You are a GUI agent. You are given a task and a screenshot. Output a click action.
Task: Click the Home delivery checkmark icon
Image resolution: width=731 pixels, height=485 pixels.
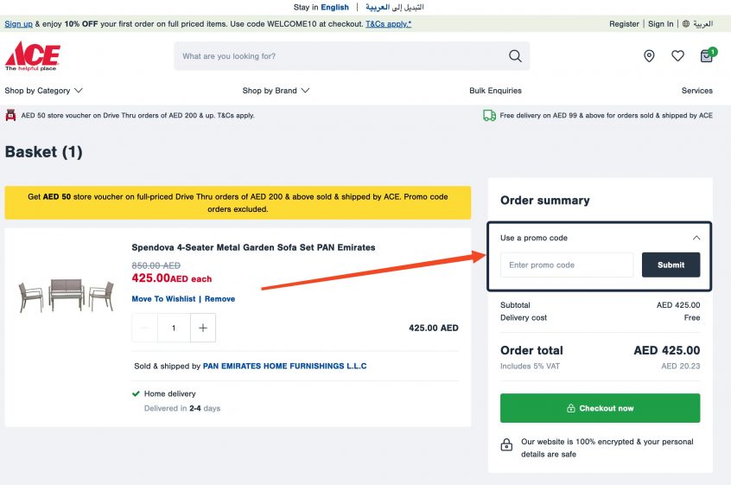(136, 393)
